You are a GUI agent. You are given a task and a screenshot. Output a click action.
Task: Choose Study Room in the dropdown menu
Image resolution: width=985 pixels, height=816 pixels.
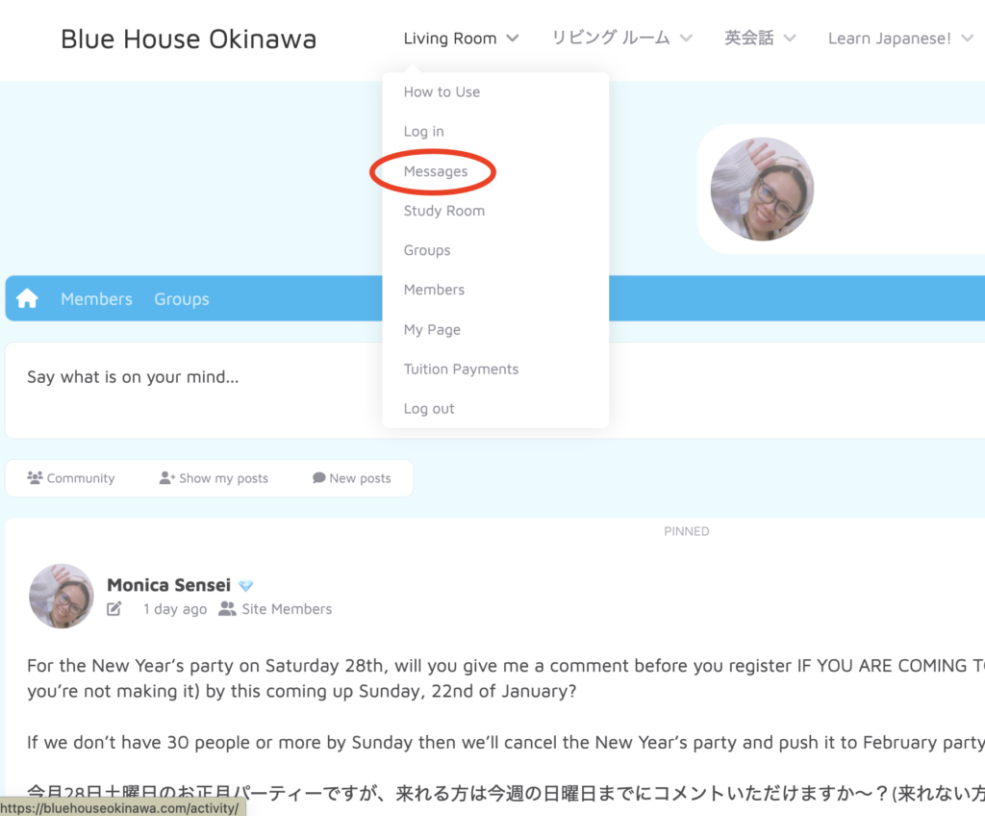click(x=444, y=211)
